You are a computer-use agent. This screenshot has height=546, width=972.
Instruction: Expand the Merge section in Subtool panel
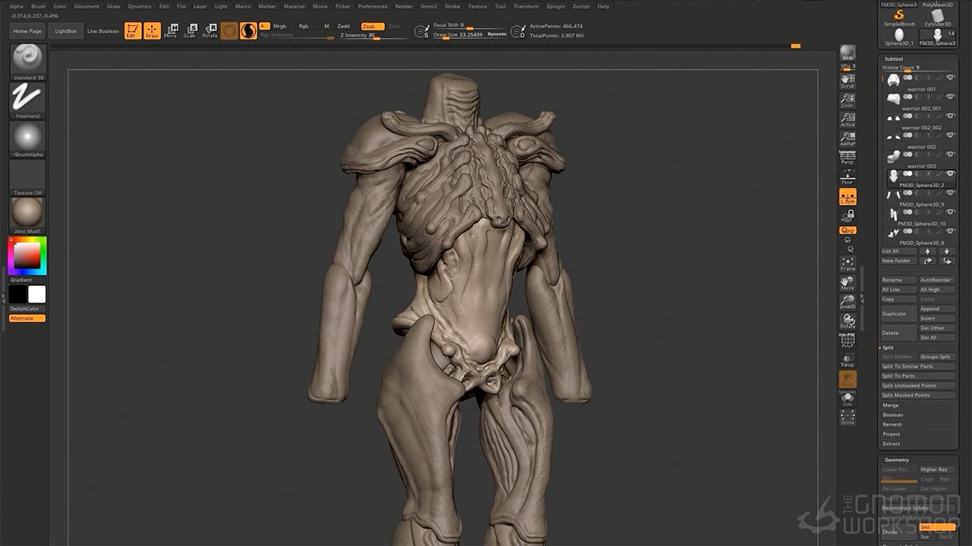tap(891, 405)
